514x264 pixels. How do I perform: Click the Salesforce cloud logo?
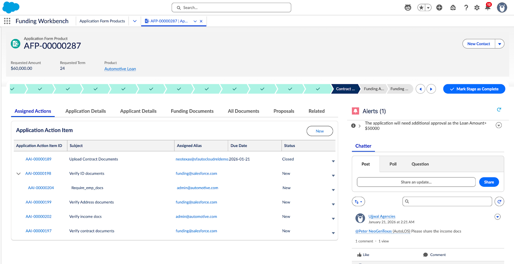point(11,7)
